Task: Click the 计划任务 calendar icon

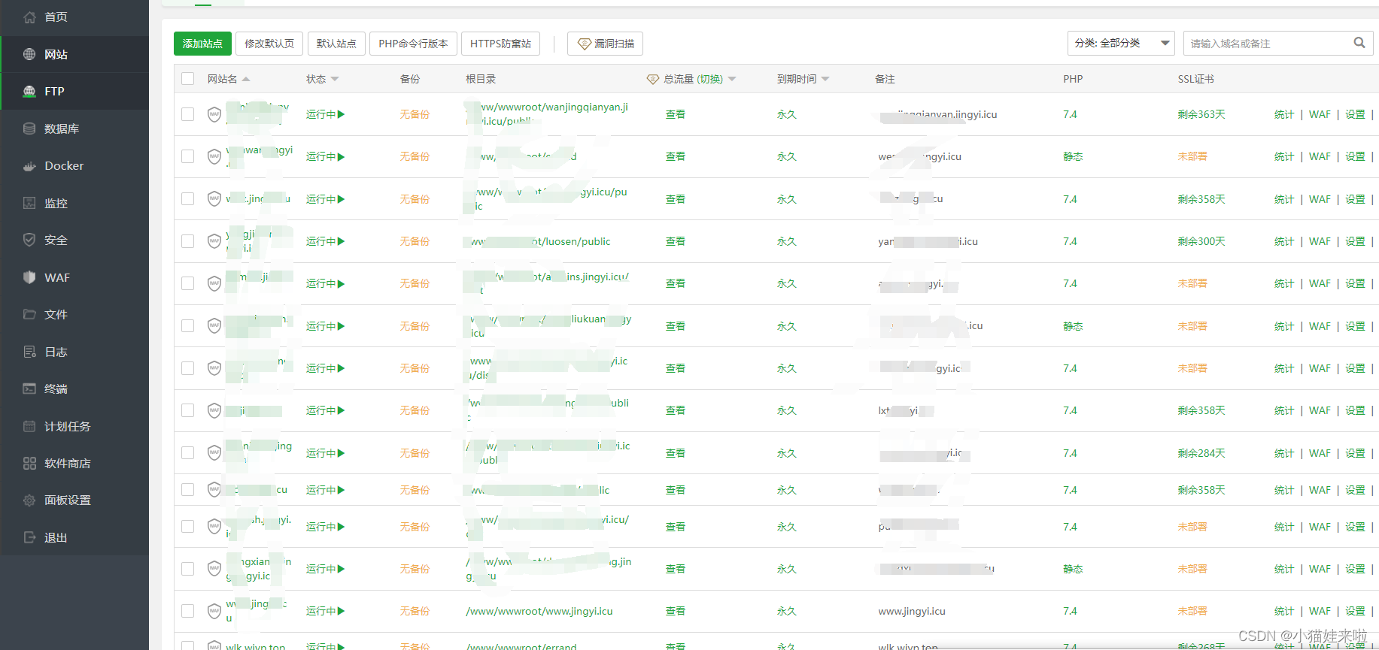Action: pos(29,426)
